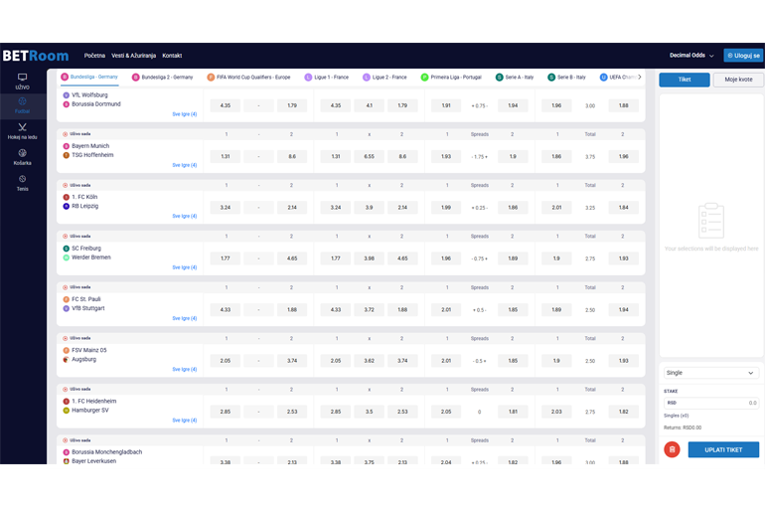Open the Uživo live section in sidebar

[x=22, y=81]
